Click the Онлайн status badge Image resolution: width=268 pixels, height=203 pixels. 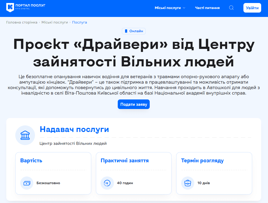(x=134, y=31)
